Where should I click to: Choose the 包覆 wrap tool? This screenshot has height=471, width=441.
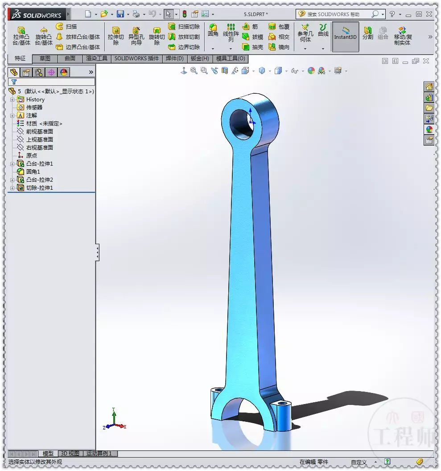[x=279, y=26]
